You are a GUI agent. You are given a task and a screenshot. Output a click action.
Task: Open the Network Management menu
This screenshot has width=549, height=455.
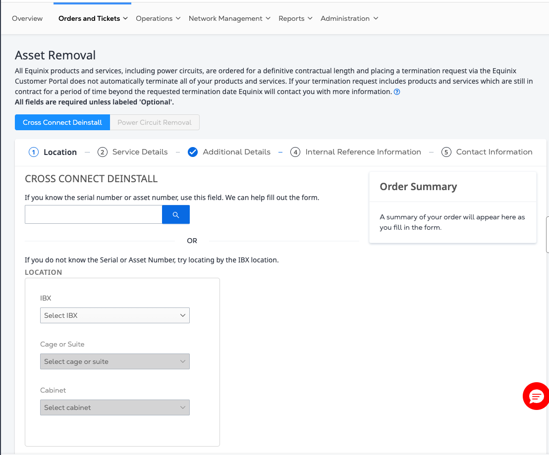[229, 18]
